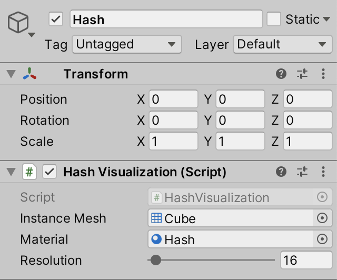The image size is (337, 280).
Task: Collapse the Transform component foldout
Action: (x=11, y=74)
